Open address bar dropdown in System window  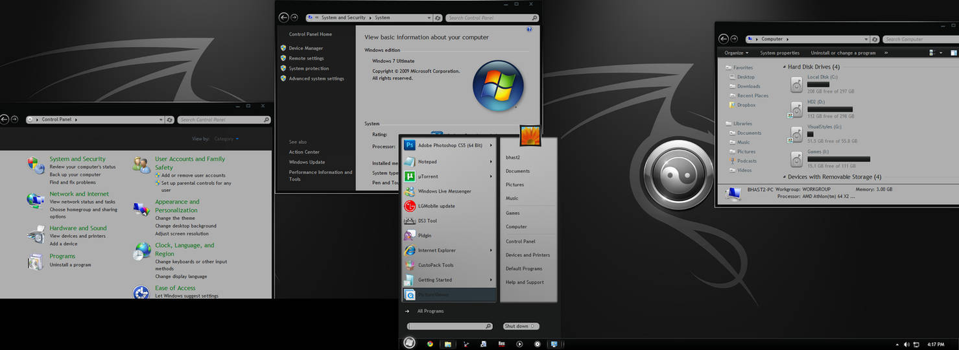pyautogui.click(x=429, y=18)
